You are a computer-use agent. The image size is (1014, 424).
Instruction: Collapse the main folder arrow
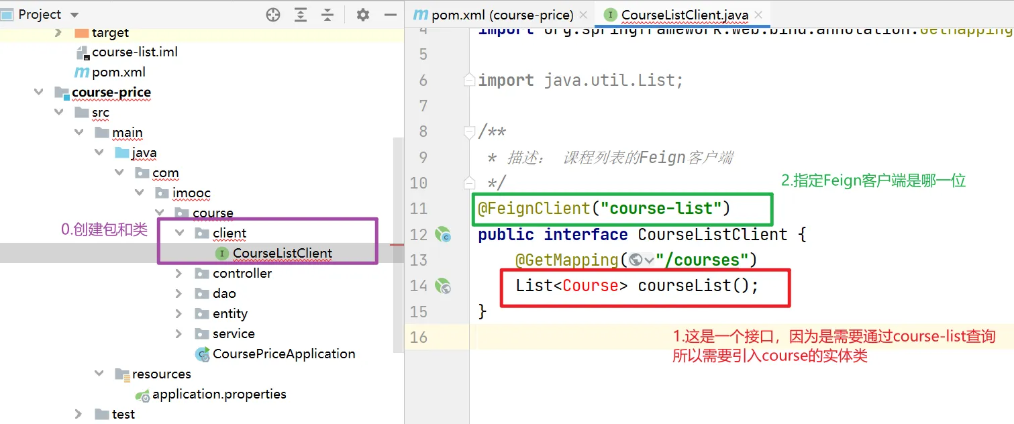point(79,132)
